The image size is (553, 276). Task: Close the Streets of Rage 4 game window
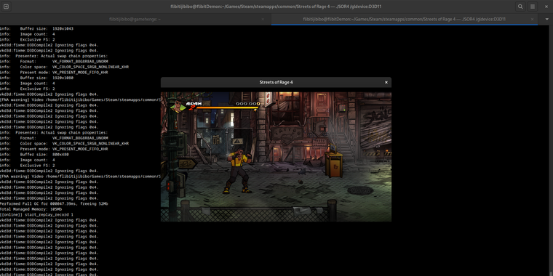point(386,82)
